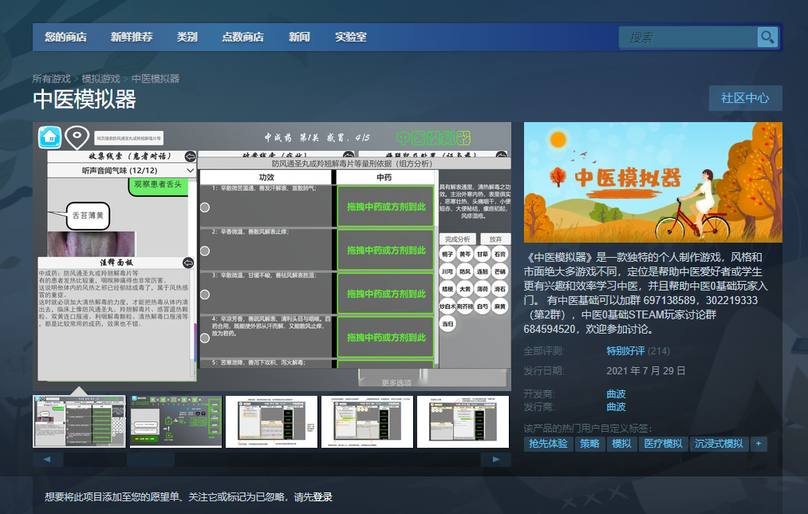
Task: Select radio button for row 3 辛散微温
Action: (204, 295)
